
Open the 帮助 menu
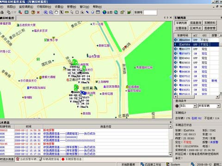tap(97, 7)
